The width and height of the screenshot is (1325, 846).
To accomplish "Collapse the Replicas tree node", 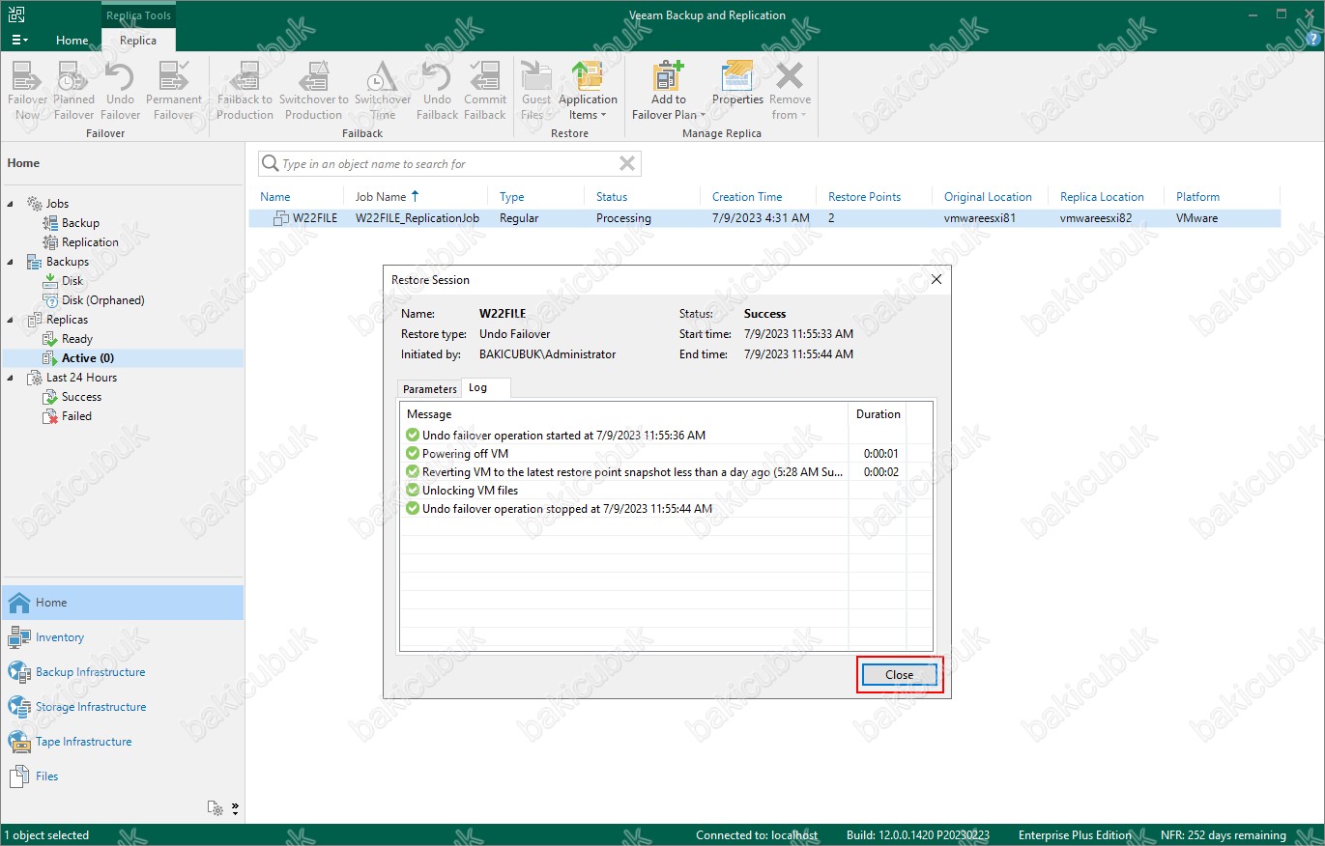I will tap(11, 320).
